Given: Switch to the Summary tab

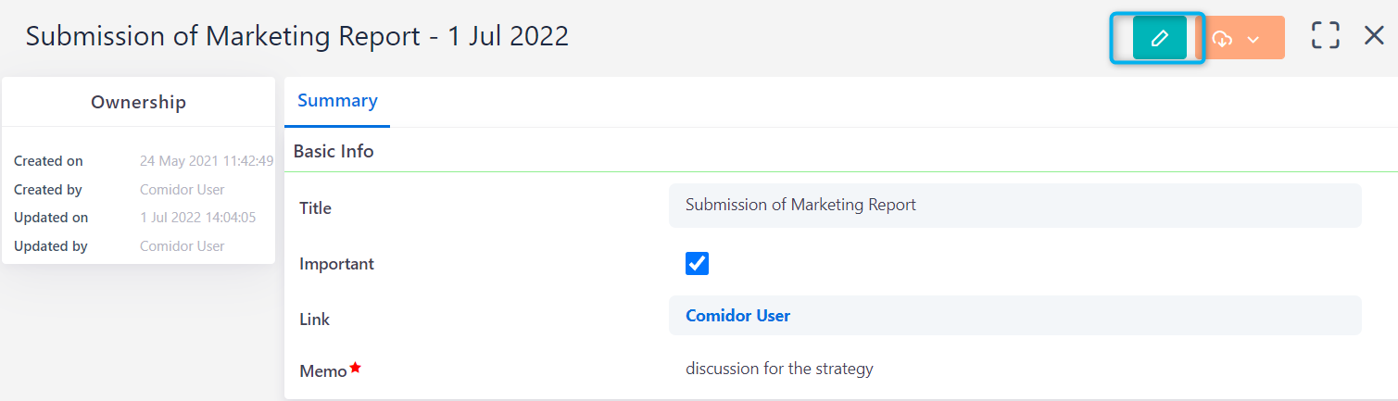Looking at the screenshot, I should 337,101.
